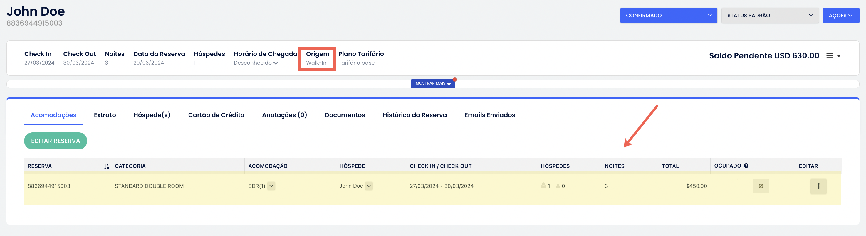The width and height of the screenshot is (866, 236).
Task: Click the Reserva column sort icon
Action: (106, 166)
